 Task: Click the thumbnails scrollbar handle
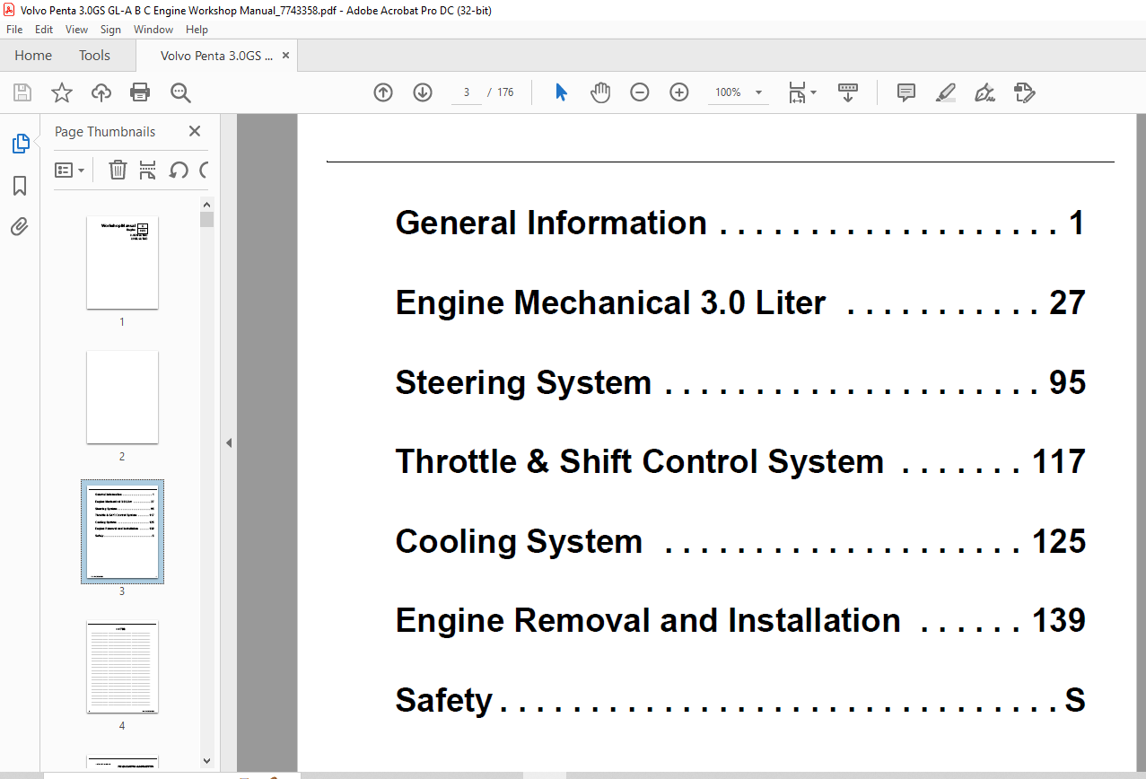[x=207, y=219]
